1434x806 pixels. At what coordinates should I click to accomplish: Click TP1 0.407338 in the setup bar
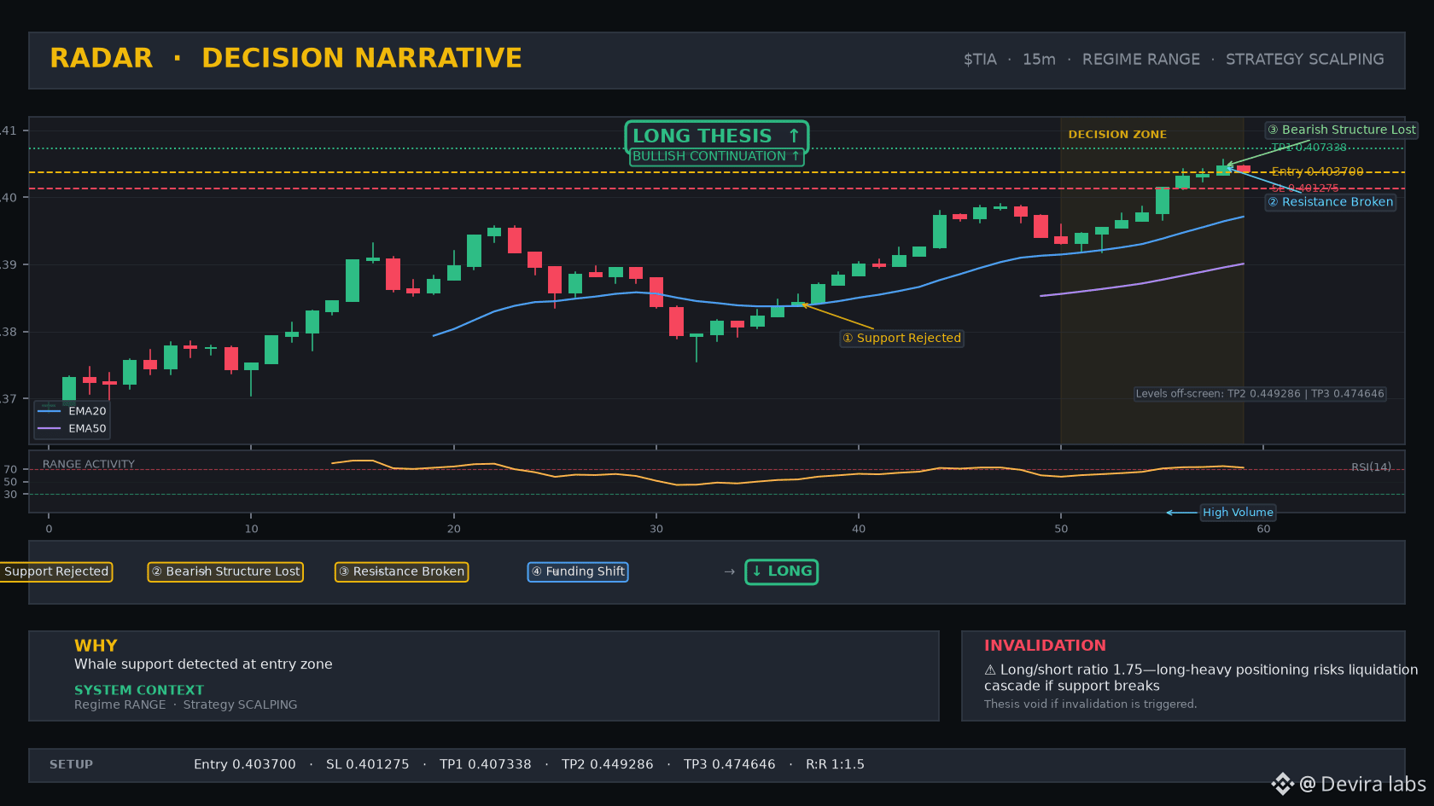coord(486,765)
